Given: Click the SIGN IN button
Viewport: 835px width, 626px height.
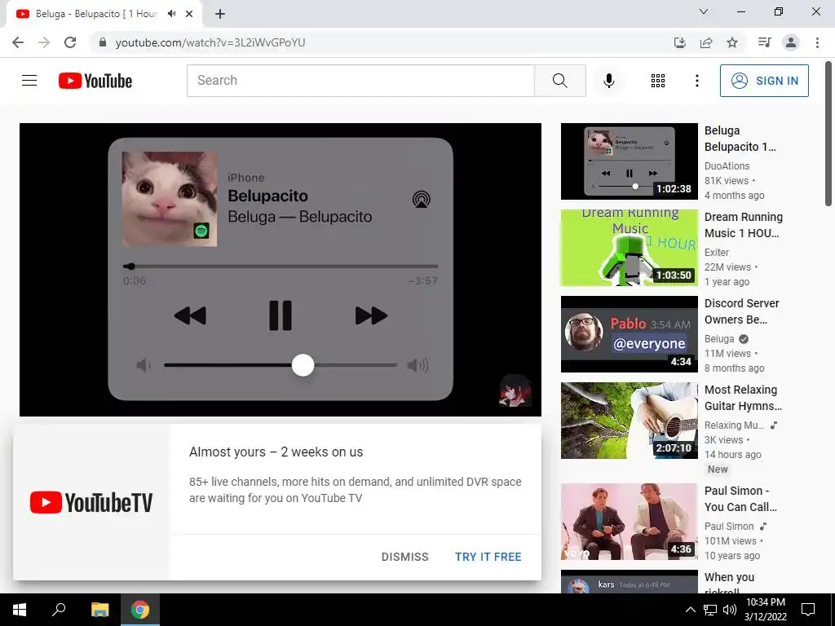Looking at the screenshot, I should 764,81.
